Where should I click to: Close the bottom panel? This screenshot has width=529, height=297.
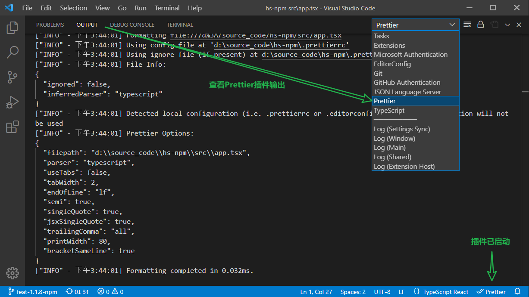519,25
